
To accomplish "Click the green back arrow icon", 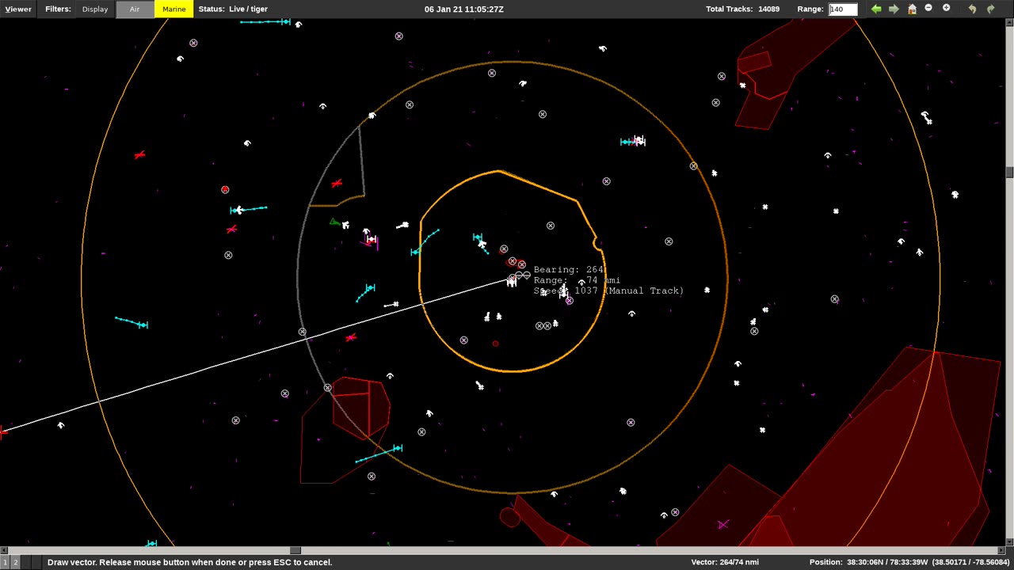I will tap(876, 9).
